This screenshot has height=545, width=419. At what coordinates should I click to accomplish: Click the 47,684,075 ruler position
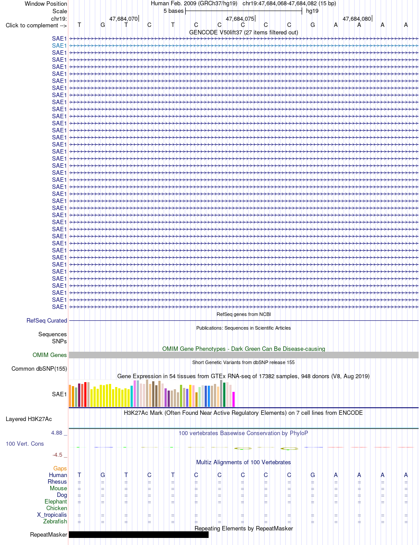point(240,19)
